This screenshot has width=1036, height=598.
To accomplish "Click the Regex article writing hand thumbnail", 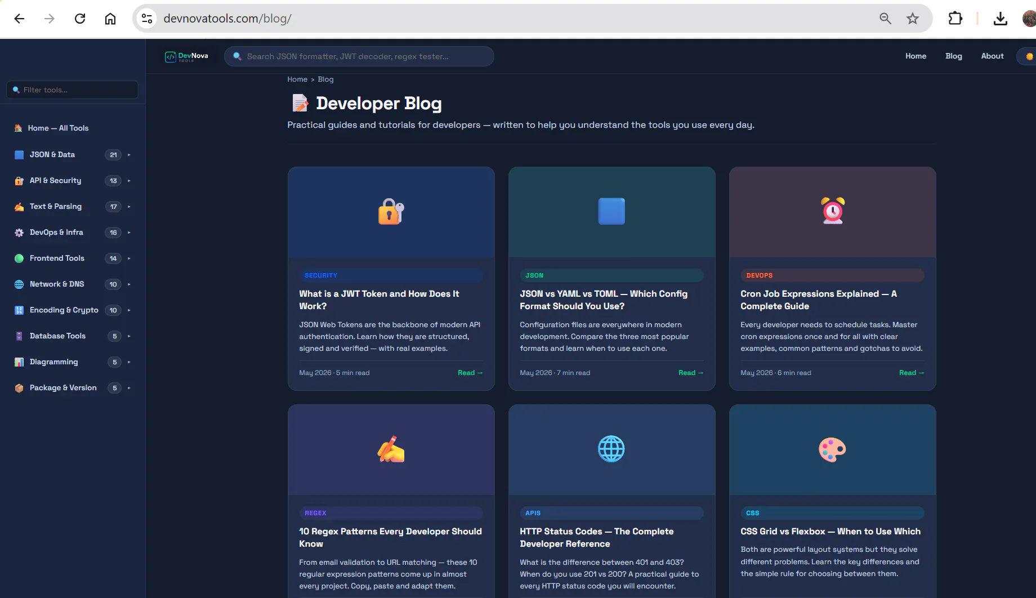I will (391, 449).
